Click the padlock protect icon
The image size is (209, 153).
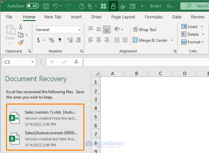(113, 6)
